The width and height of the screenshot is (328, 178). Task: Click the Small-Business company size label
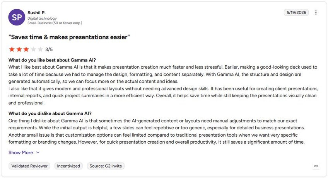point(55,23)
